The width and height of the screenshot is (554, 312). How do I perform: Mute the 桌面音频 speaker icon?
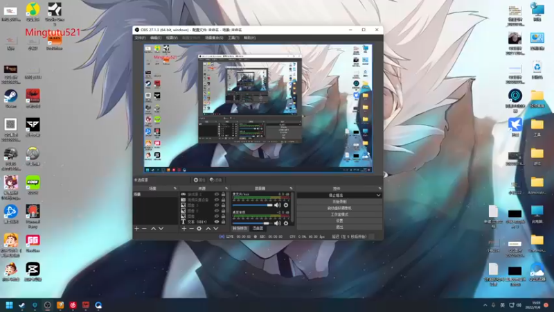click(278, 223)
